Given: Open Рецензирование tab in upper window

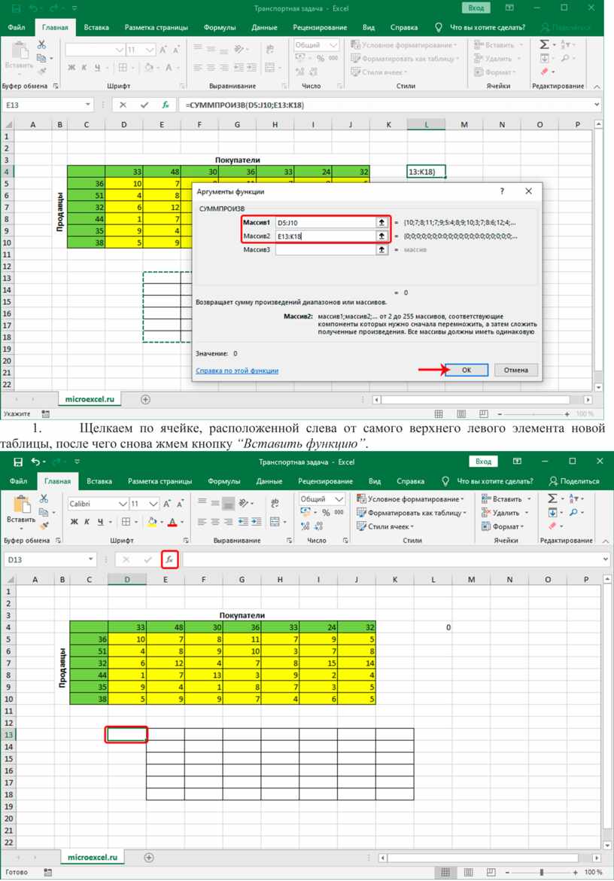Looking at the screenshot, I should tap(320, 27).
